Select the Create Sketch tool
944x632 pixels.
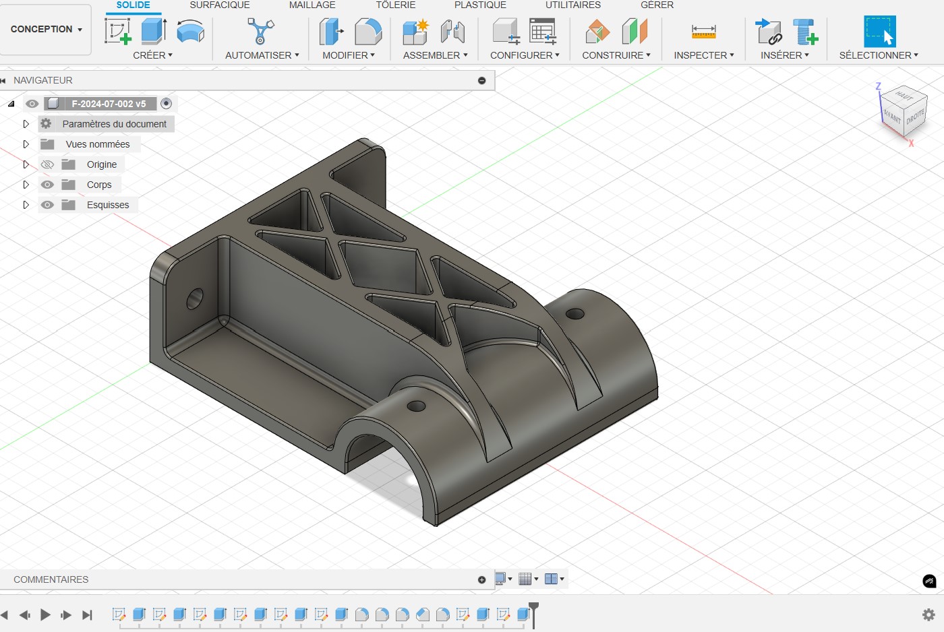pos(118,31)
